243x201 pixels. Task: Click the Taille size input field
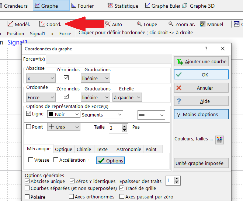pos(116,128)
